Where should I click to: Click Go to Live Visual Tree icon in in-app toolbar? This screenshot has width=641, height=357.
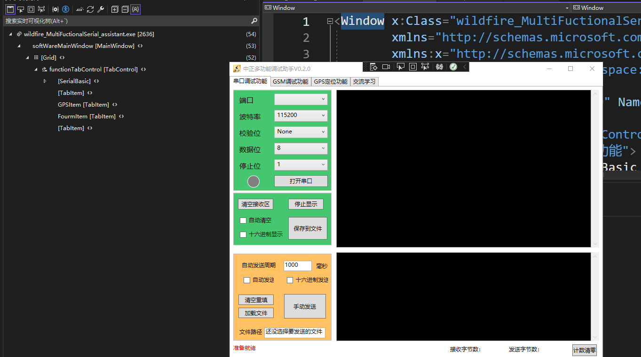tap(373, 67)
